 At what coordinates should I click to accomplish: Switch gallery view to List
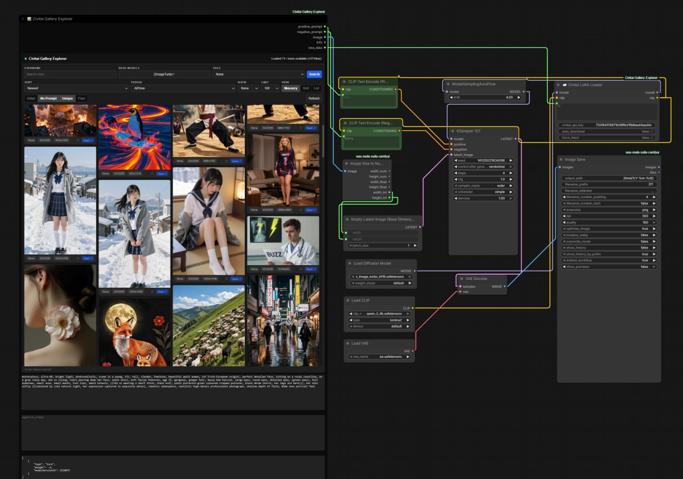point(317,88)
